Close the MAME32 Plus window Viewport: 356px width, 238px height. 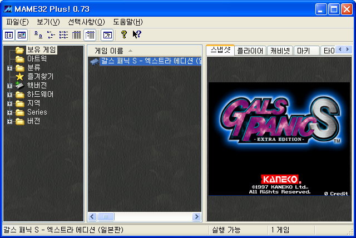(x=347, y=9)
